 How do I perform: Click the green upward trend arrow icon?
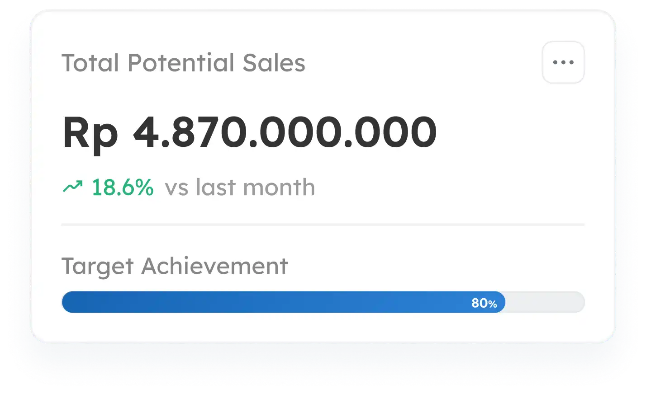point(72,187)
